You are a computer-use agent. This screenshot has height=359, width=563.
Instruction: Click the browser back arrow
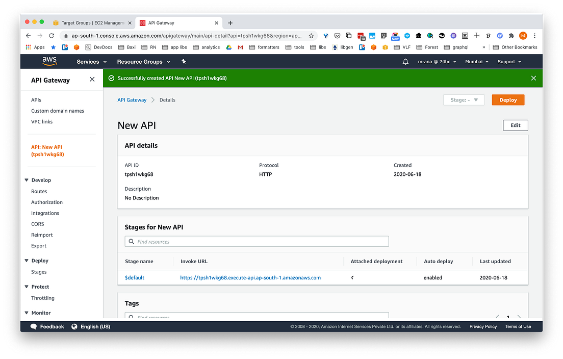click(28, 36)
